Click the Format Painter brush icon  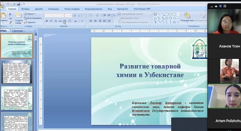pyautogui.click(x=10, y=22)
